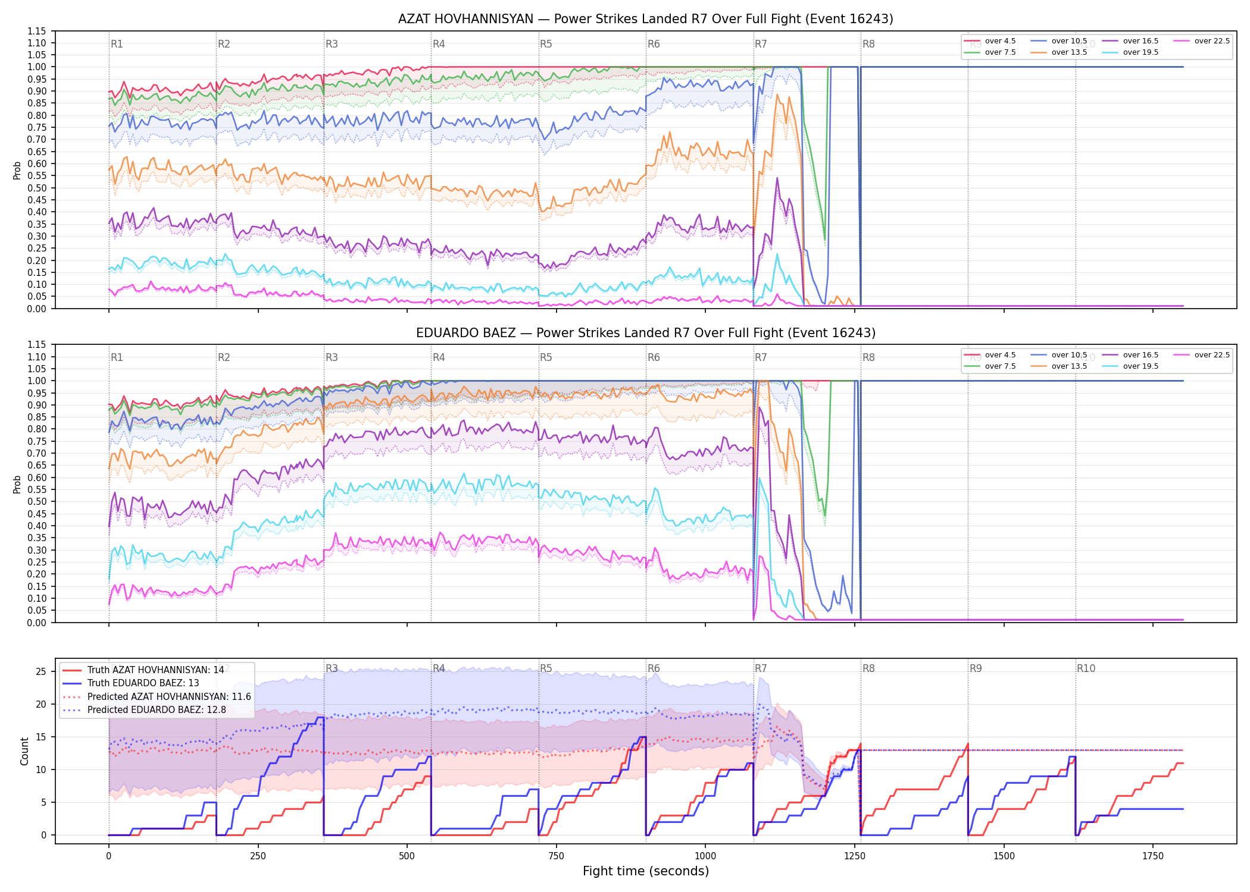Click the 'Fight time (seconds)' axis label
This screenshot has height=892, width=1250.
point(646,871)
